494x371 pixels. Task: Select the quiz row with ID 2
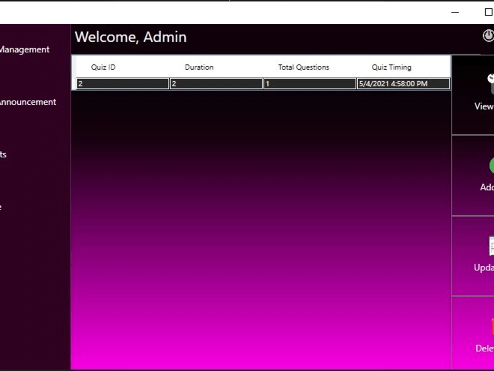217,84
